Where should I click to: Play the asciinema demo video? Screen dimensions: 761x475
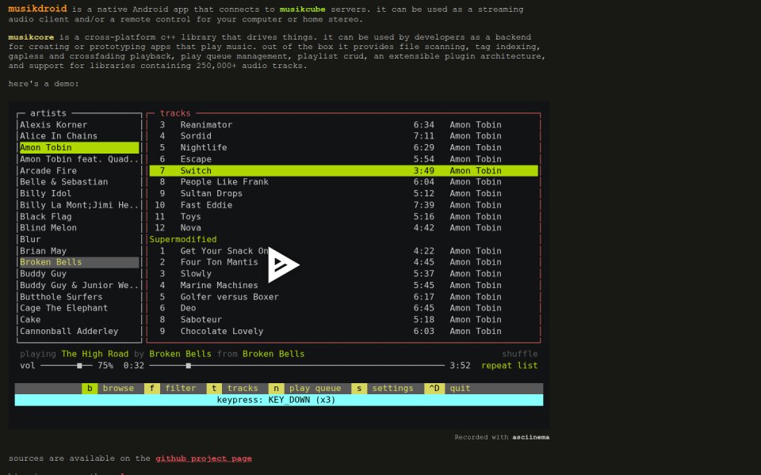pyautogui.click(x=284, y=264)
